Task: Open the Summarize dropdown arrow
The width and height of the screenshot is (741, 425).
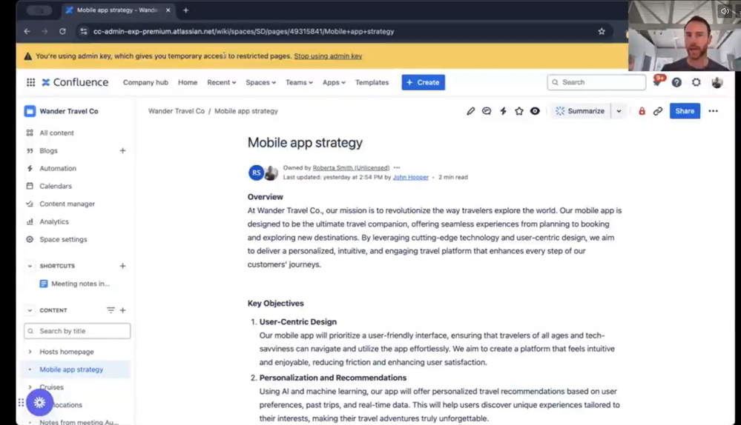Action: 619,111
